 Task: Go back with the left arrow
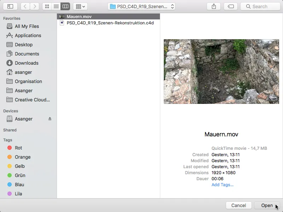point(25,6)
